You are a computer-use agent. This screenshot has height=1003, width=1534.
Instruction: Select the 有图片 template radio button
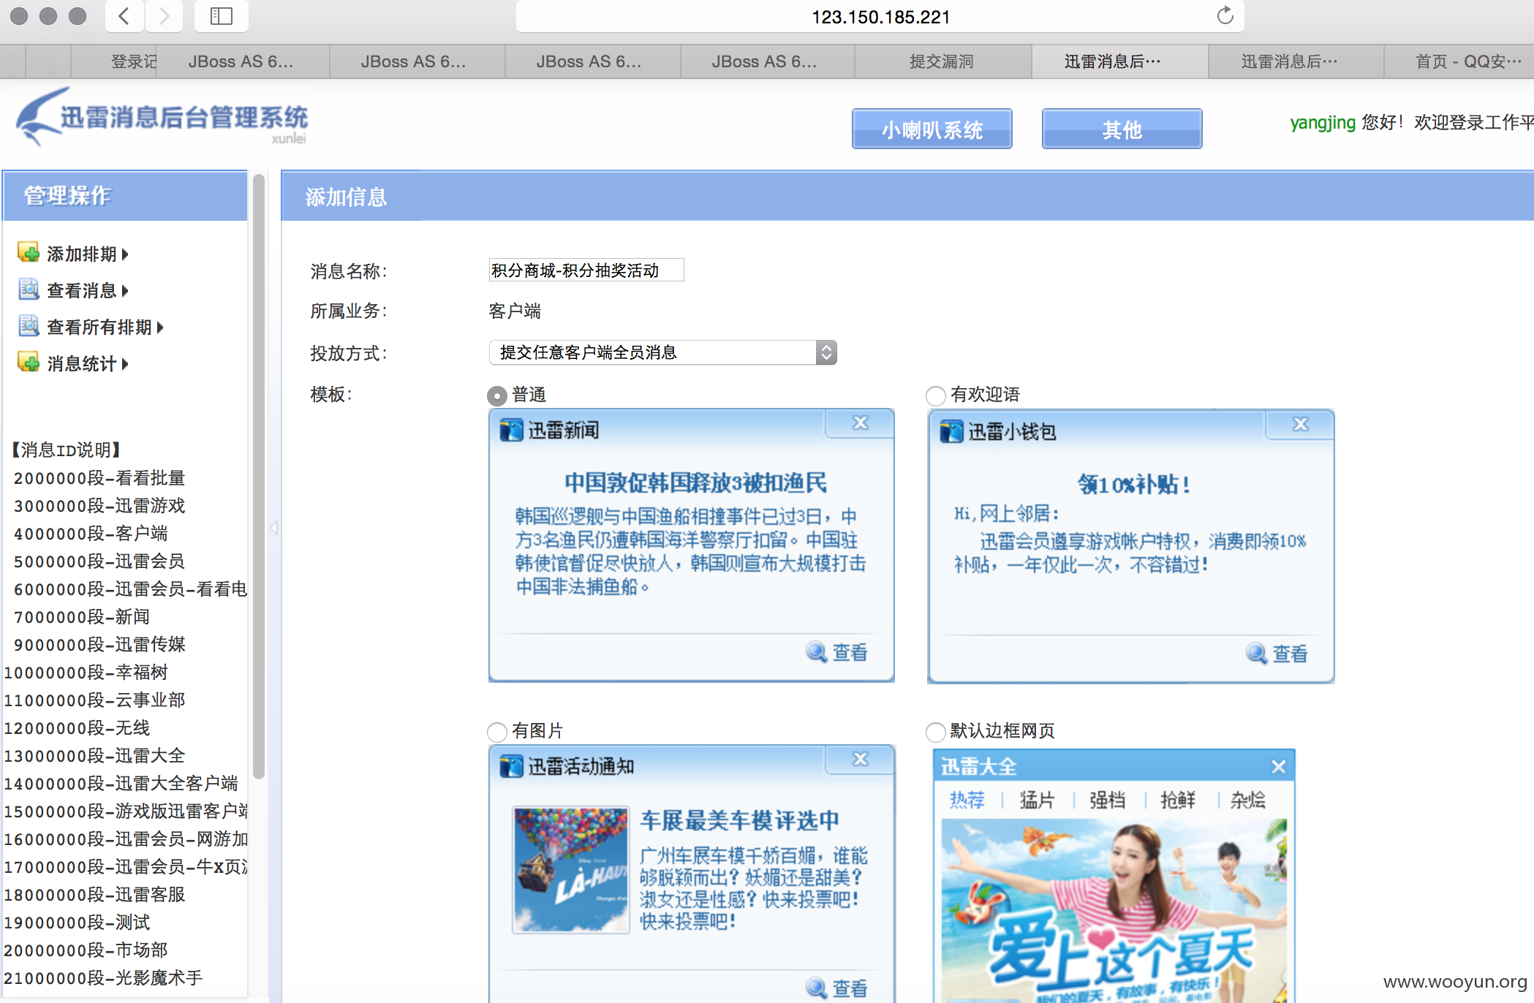[x=497, y=732]
